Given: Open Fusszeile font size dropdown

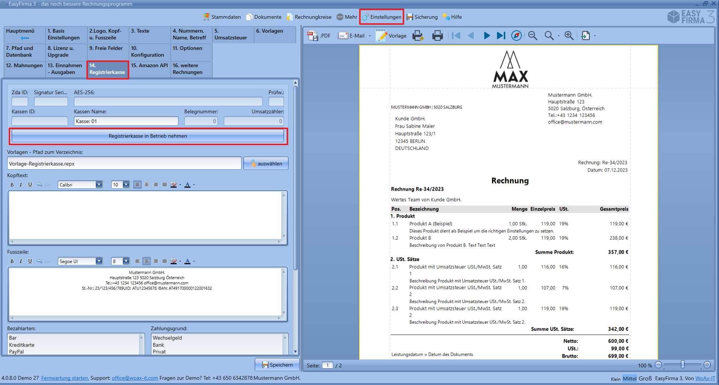Looking at the screenshot, I should (126, 261).
